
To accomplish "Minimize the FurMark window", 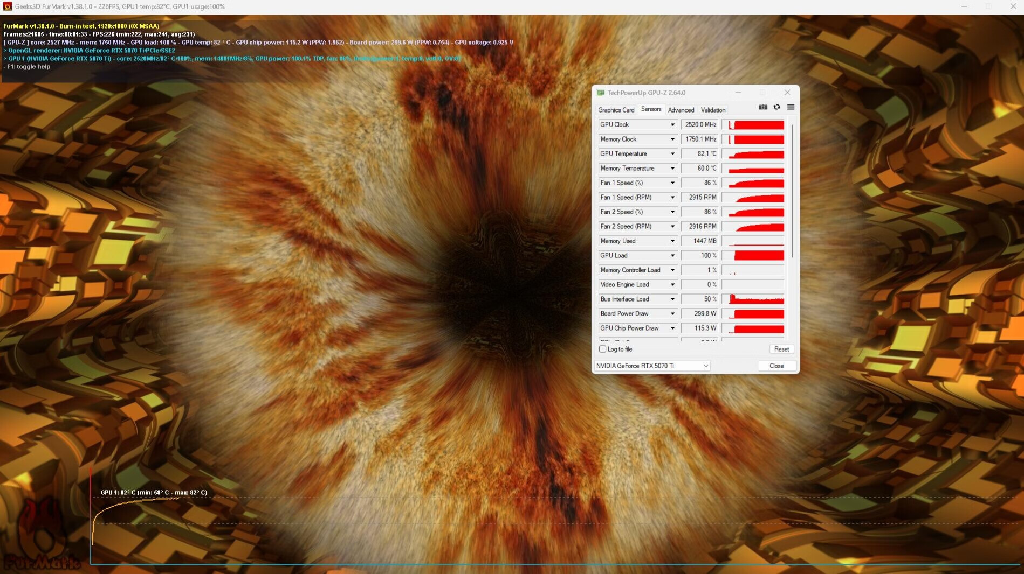I will [964, 6].
